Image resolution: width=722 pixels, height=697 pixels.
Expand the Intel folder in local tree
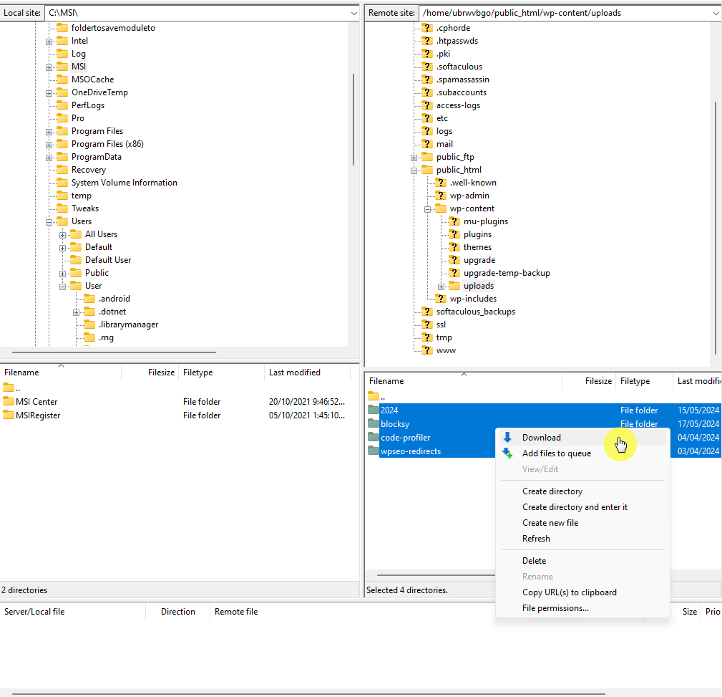click(x=49, y=42)
